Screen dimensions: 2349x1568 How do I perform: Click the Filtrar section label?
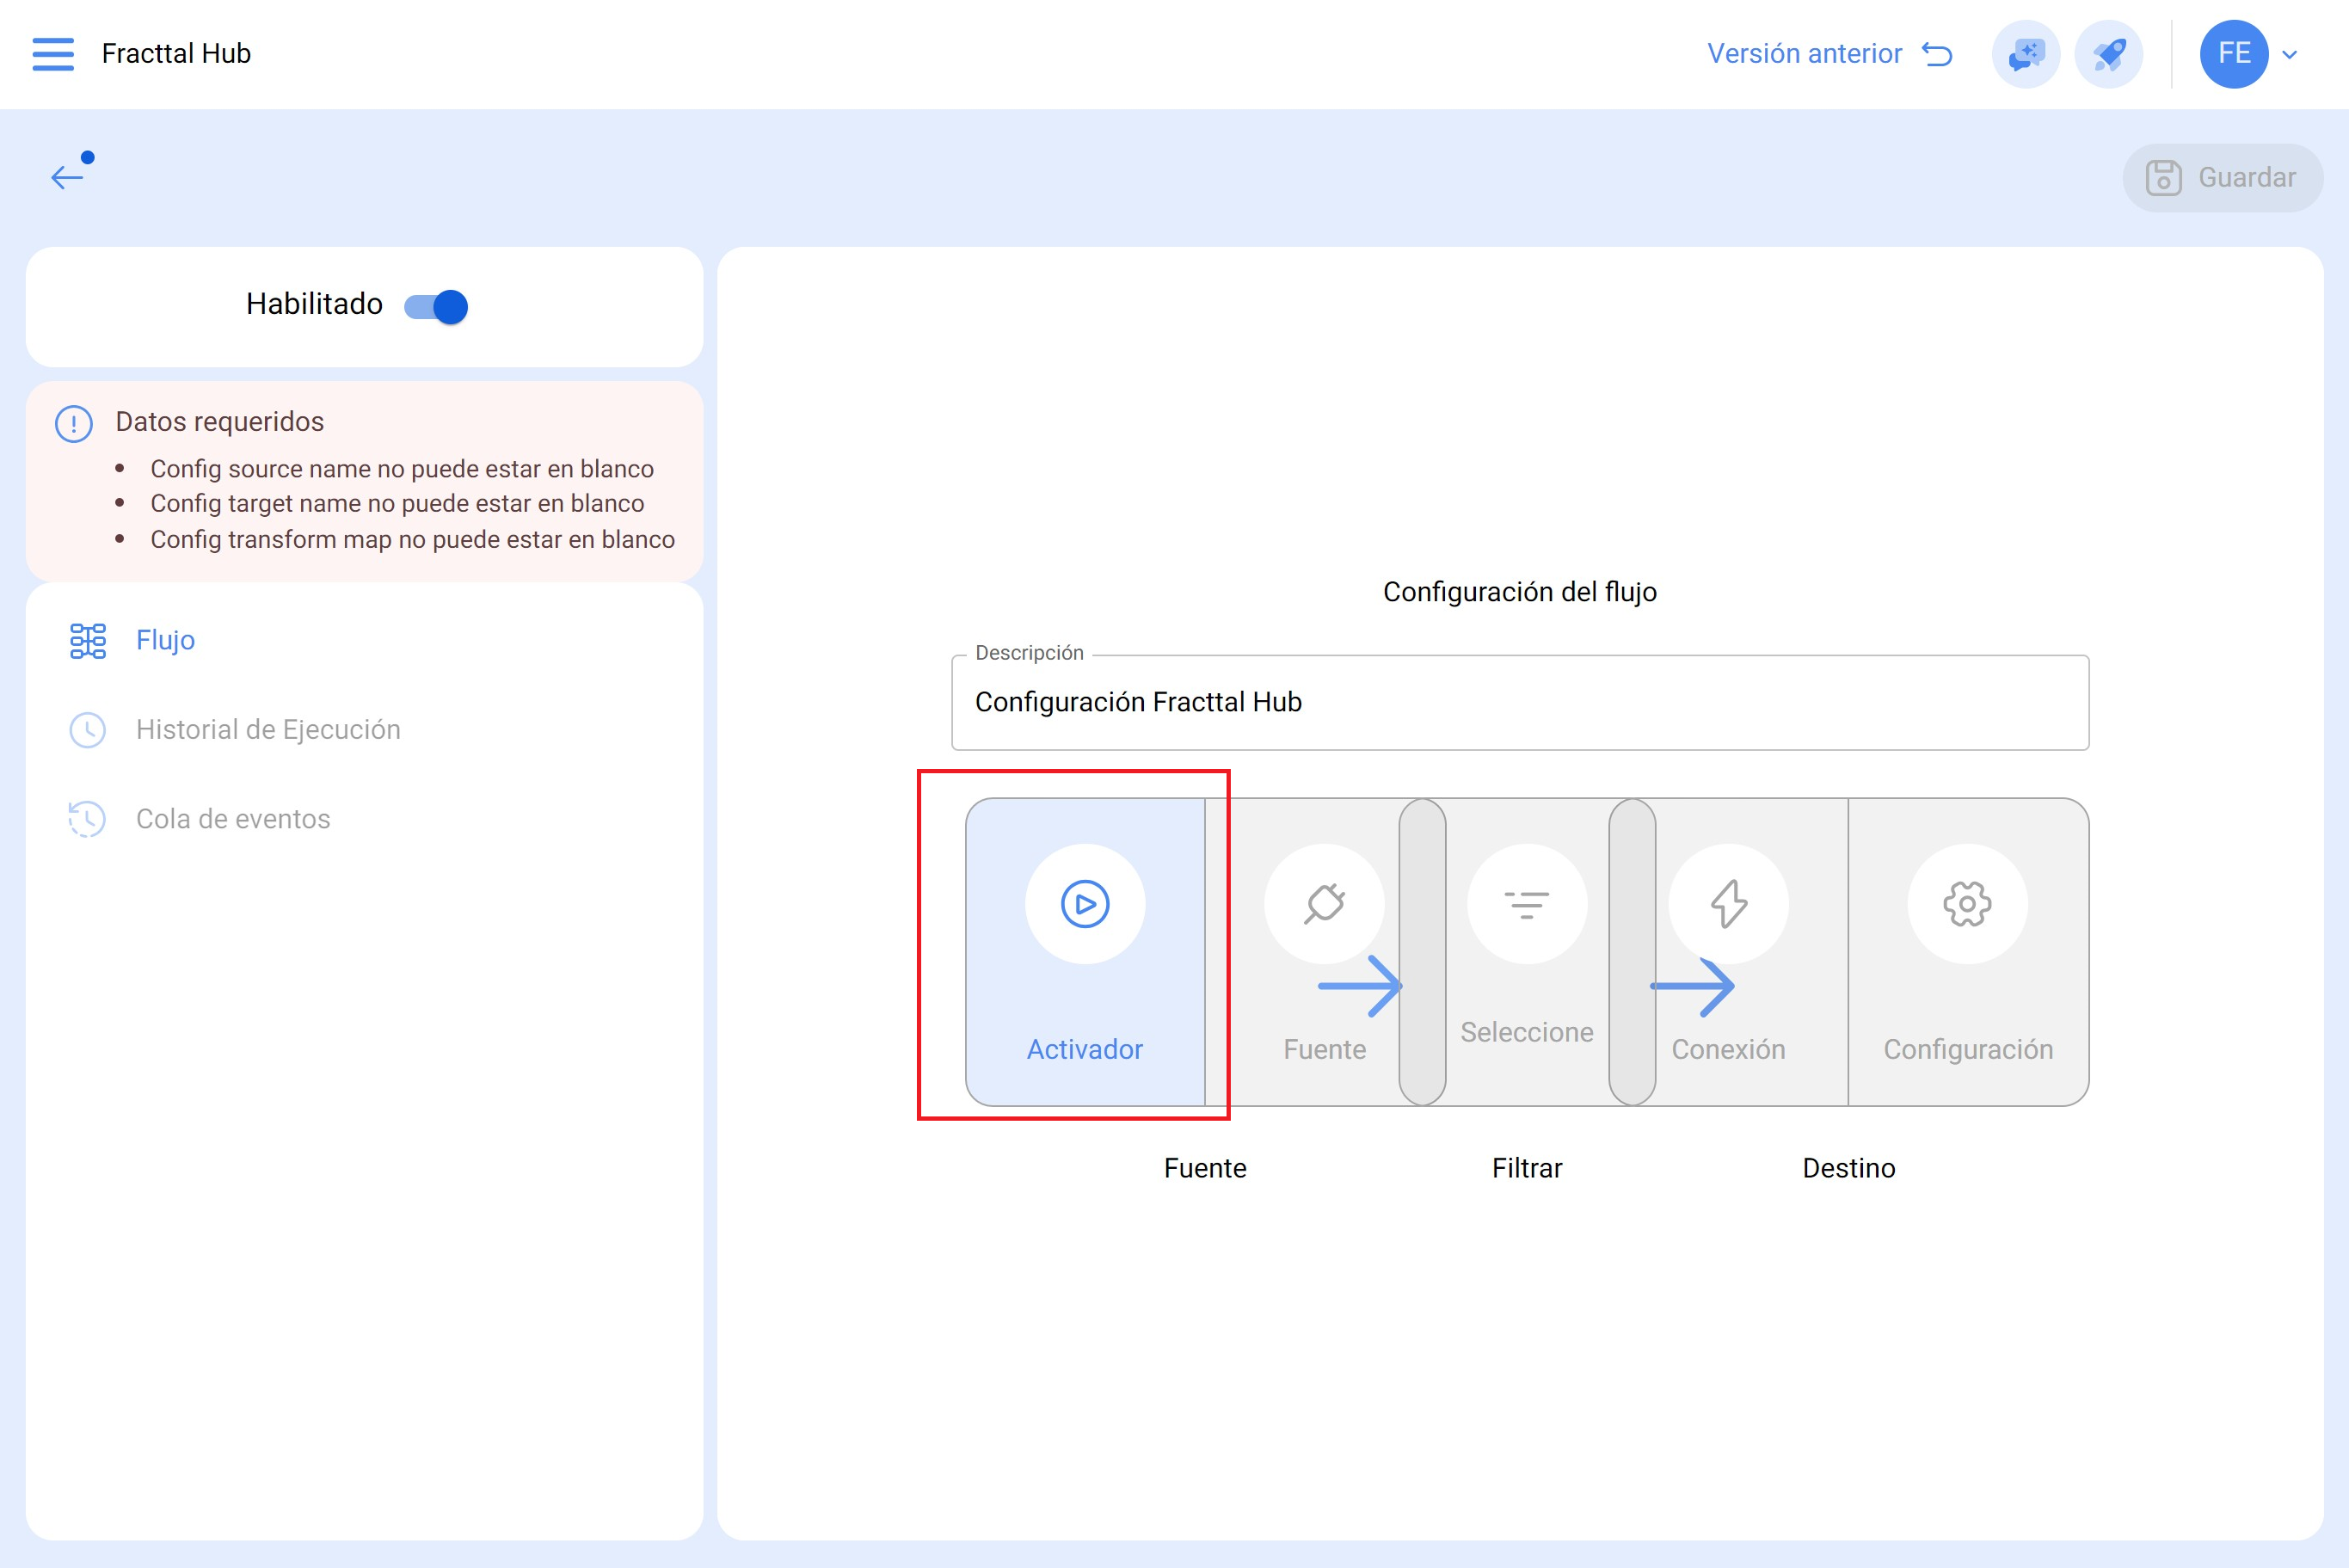[x=1527, y=1168]
